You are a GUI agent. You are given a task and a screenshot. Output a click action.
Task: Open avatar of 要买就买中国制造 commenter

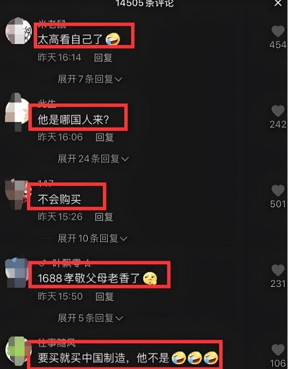[x=19, y=350]
